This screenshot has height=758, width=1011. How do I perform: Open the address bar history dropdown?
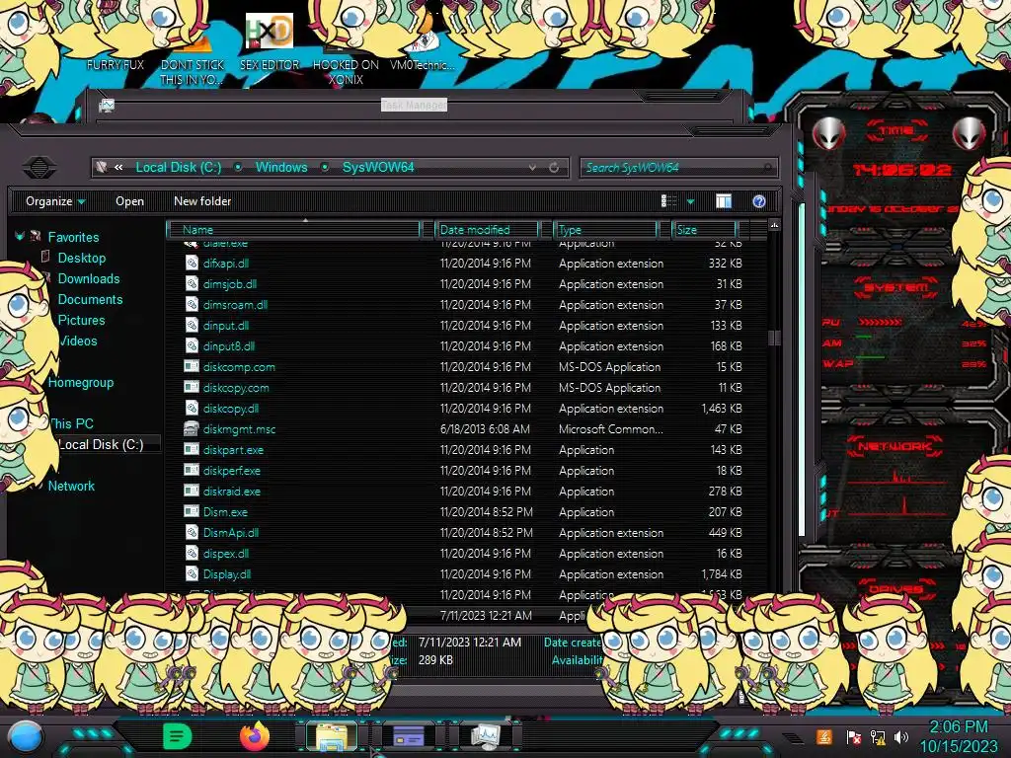[x=532, y=168]
